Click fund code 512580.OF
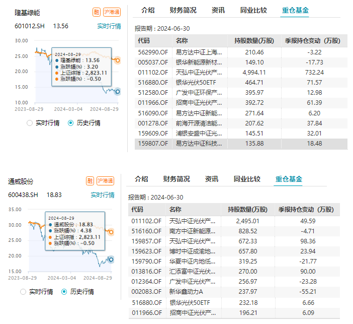353x324 pixels. coord(153,93)
